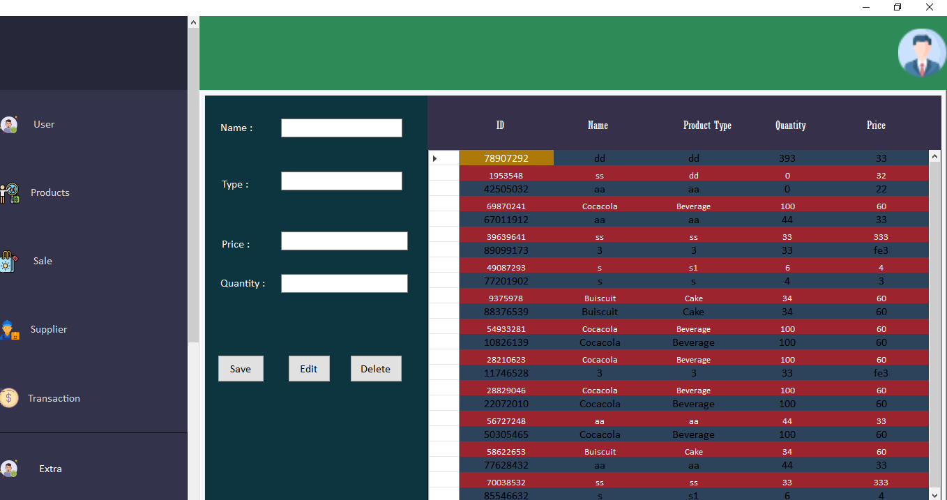Viewport: 947px width, 500px height.
Task: Select the Quantity text box
Action: [x=344, y=283]
